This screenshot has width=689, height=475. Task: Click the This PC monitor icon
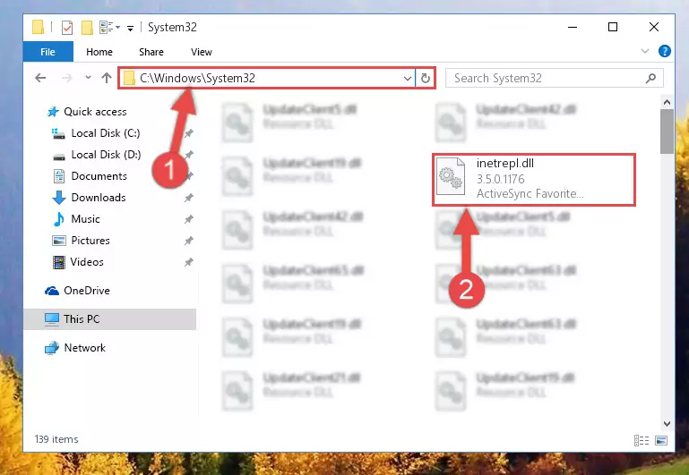[x=52, y=319]
